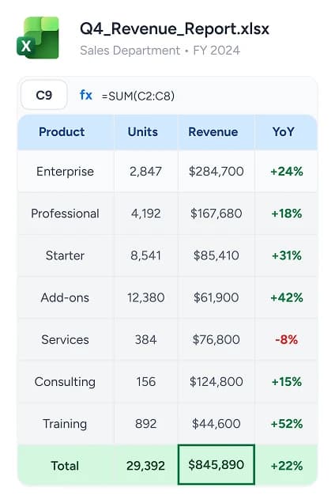The image size is (335, 503).
Task: Click the Consulting row label
Action: click(x=66, y=381)
